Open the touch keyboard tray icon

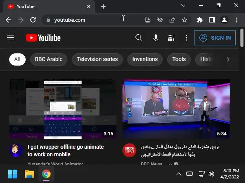tap(189, 174)
